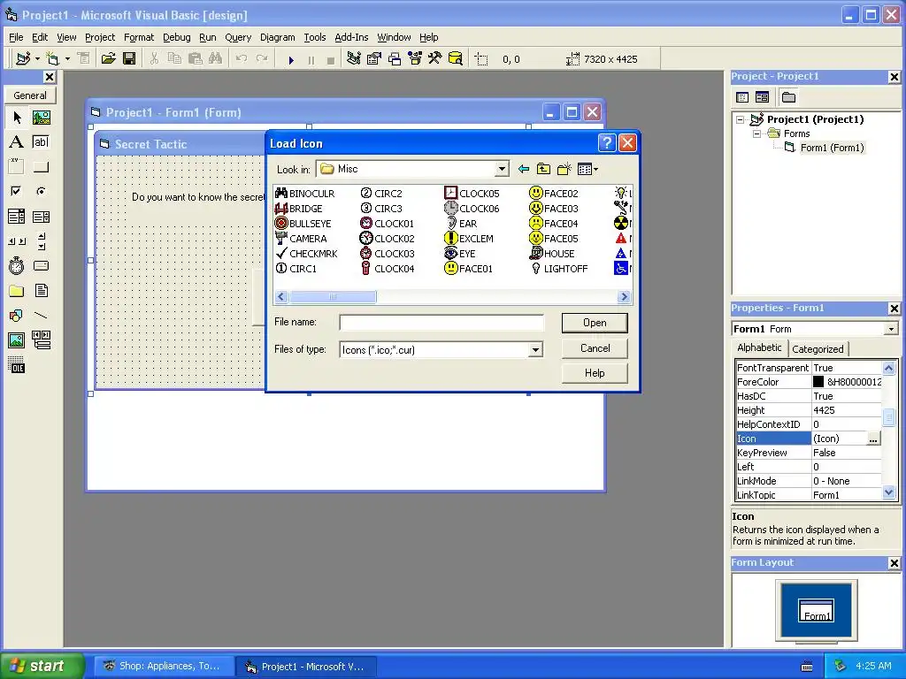Click the Form1 thumbnail in Form Layout
The width and height of the screenshot is (906, 679).
click(816, 610)
